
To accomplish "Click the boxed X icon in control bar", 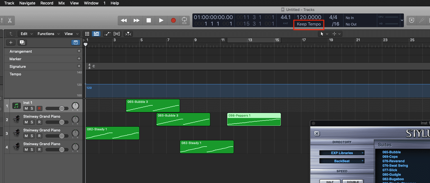I will (411, 20).
